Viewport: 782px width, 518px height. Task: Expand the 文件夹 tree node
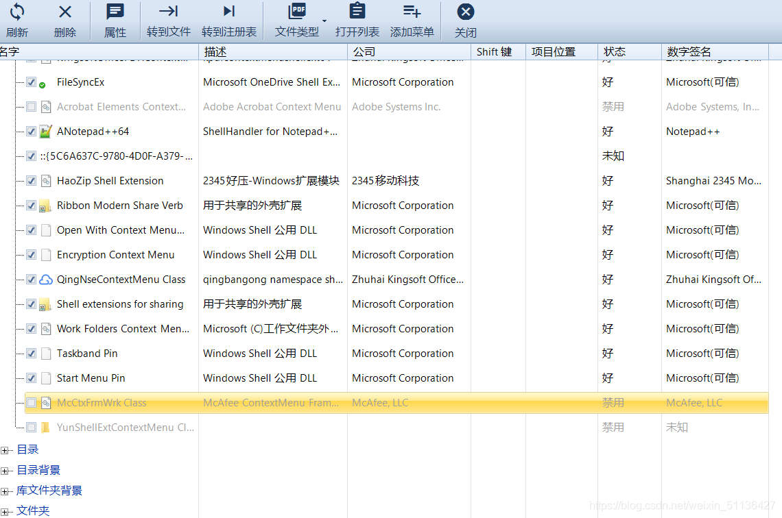tap(5, 512)
